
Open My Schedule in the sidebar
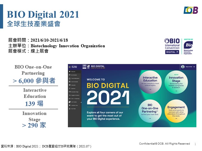coord(74,75)
